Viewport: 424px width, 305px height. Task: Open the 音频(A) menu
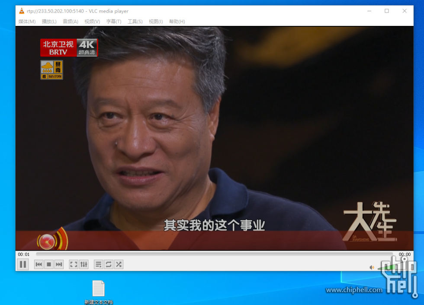[x=70, y=21]
